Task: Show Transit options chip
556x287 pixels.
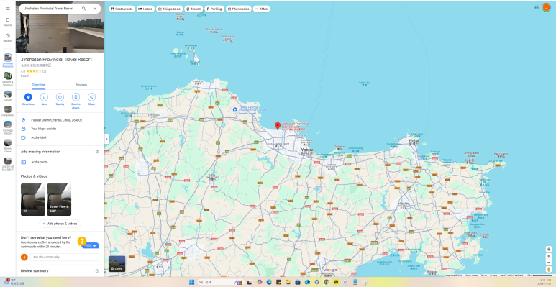Action: (193, 9)
